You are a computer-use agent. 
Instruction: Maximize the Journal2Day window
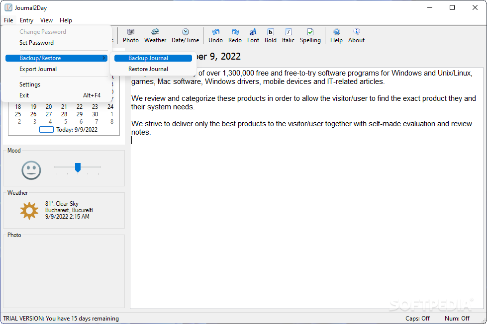point(452,7)
